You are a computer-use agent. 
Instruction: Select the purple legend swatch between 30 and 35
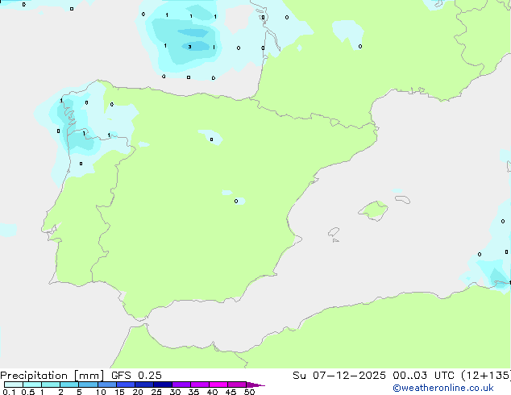tap(181, 385)
